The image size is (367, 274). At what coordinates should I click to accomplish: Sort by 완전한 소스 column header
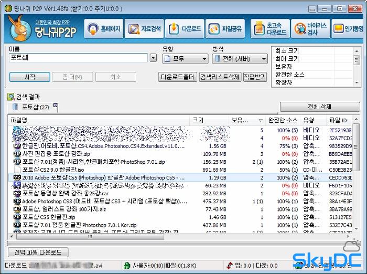(x=283, y=120)
